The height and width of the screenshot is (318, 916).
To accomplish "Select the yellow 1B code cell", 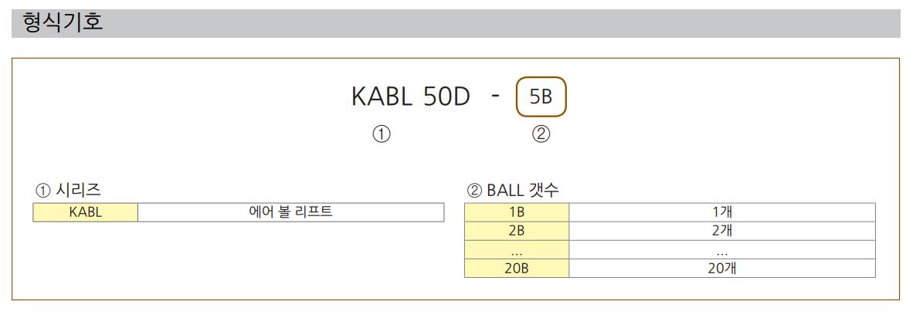I will (x=517, y=212).
